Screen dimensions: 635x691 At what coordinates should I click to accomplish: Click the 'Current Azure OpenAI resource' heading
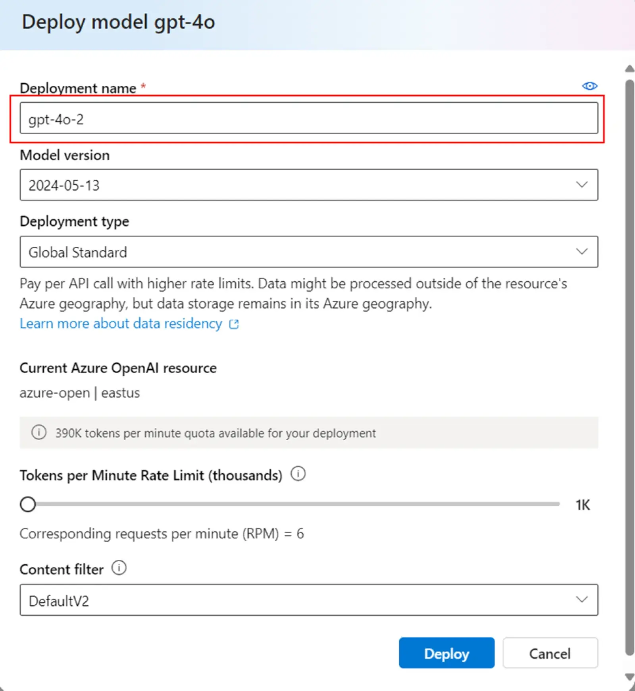click(118, 368)
